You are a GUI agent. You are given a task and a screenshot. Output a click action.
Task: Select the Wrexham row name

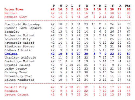pyautogui.click(x=11, y=91)
